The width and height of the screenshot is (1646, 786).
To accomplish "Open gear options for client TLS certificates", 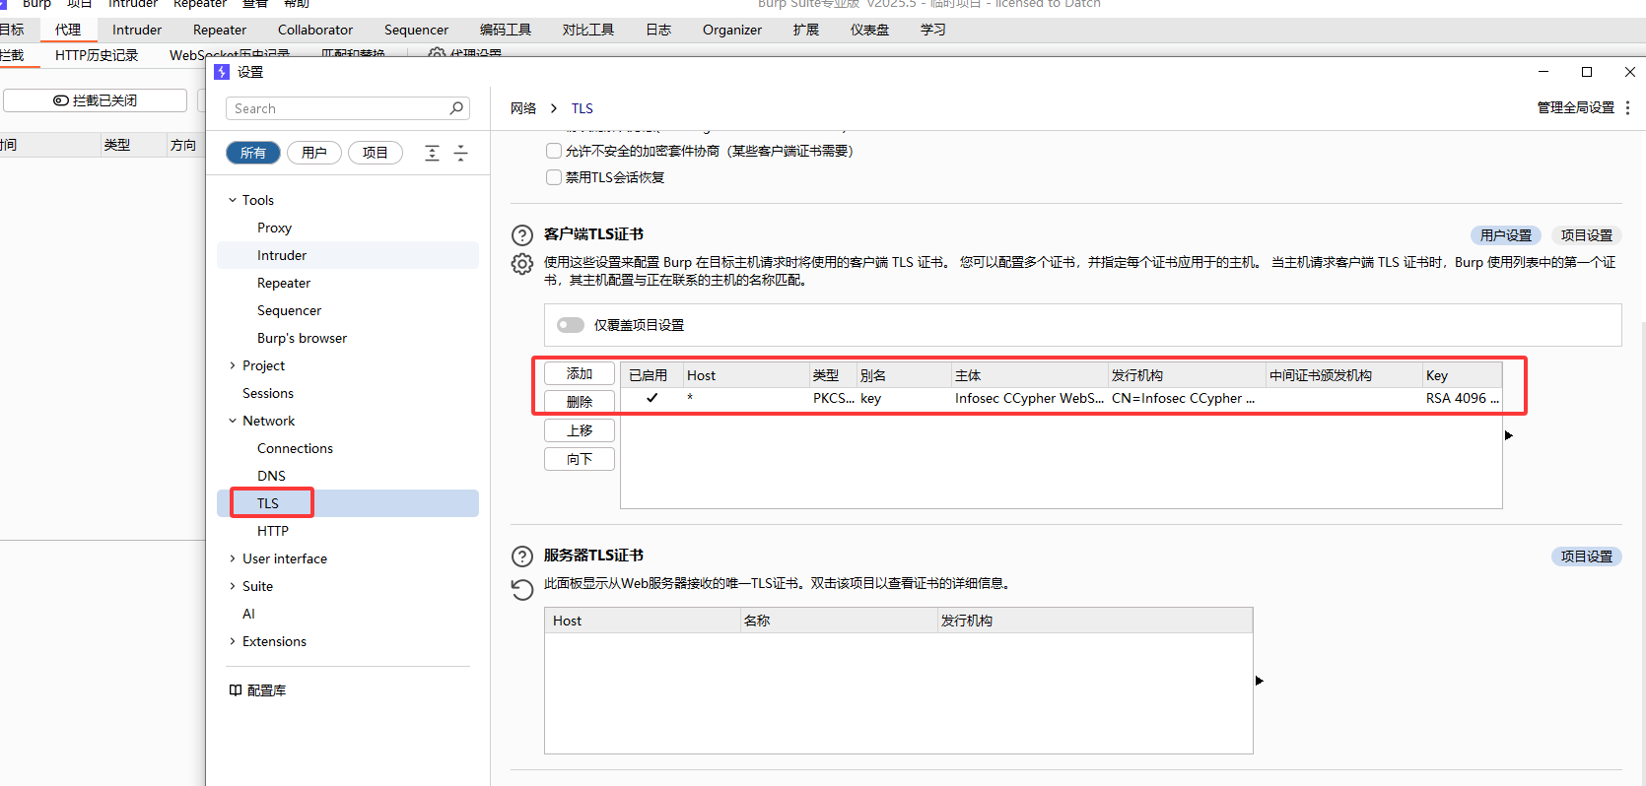I will [x=522, y=264].
